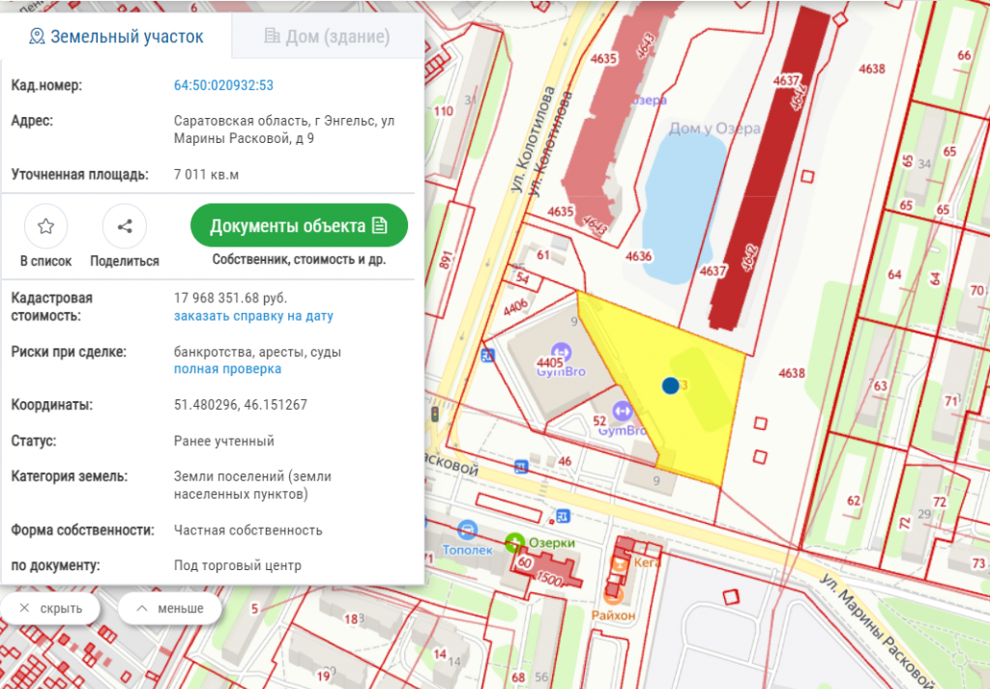Viewport: 990px width, 689px height.
Task: Switch to the Земельный участок tab
Action: 116,37
